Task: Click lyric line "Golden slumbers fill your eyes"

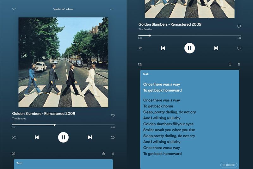Action: point(168,124)
